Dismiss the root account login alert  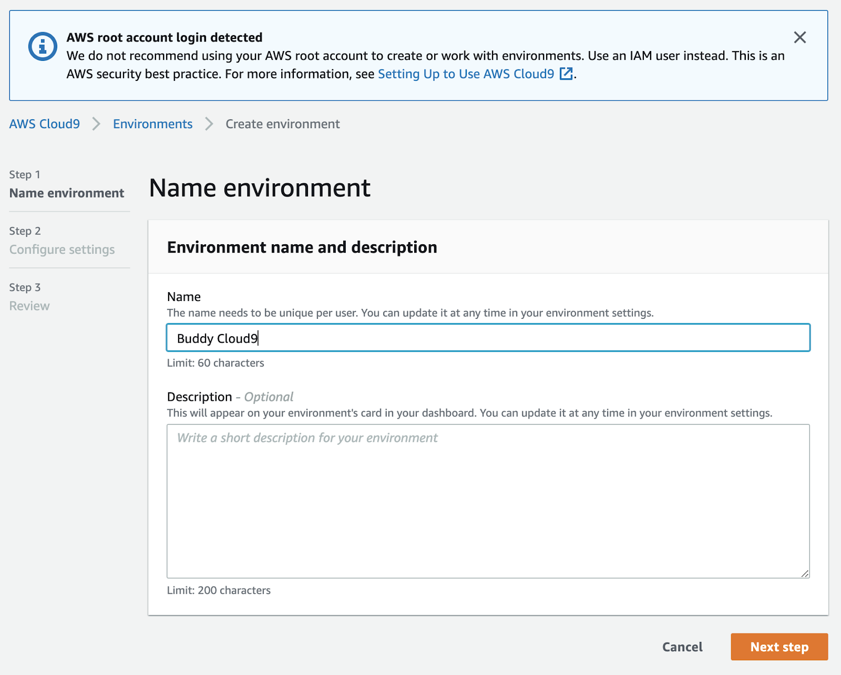(799, 37)
